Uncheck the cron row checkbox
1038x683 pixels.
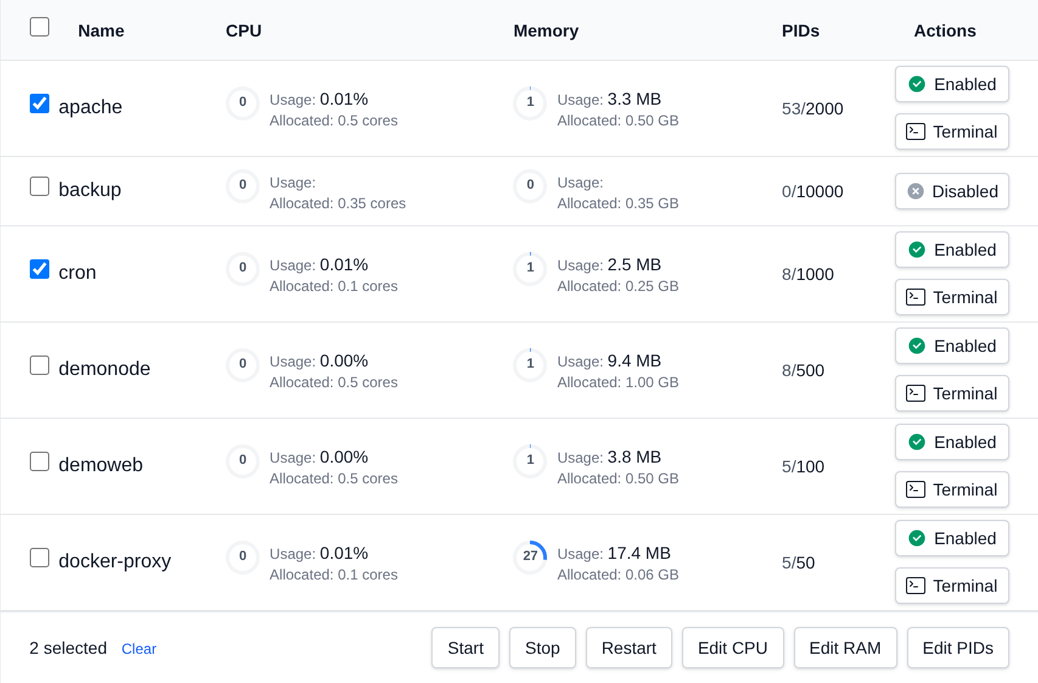click(x=40, y=269)
